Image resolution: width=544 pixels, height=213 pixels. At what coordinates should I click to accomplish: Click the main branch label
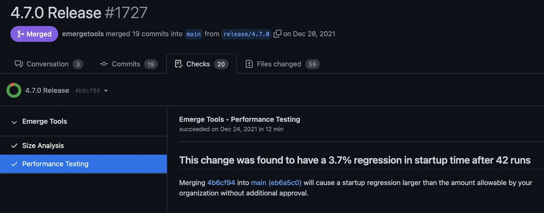point(193,34)
